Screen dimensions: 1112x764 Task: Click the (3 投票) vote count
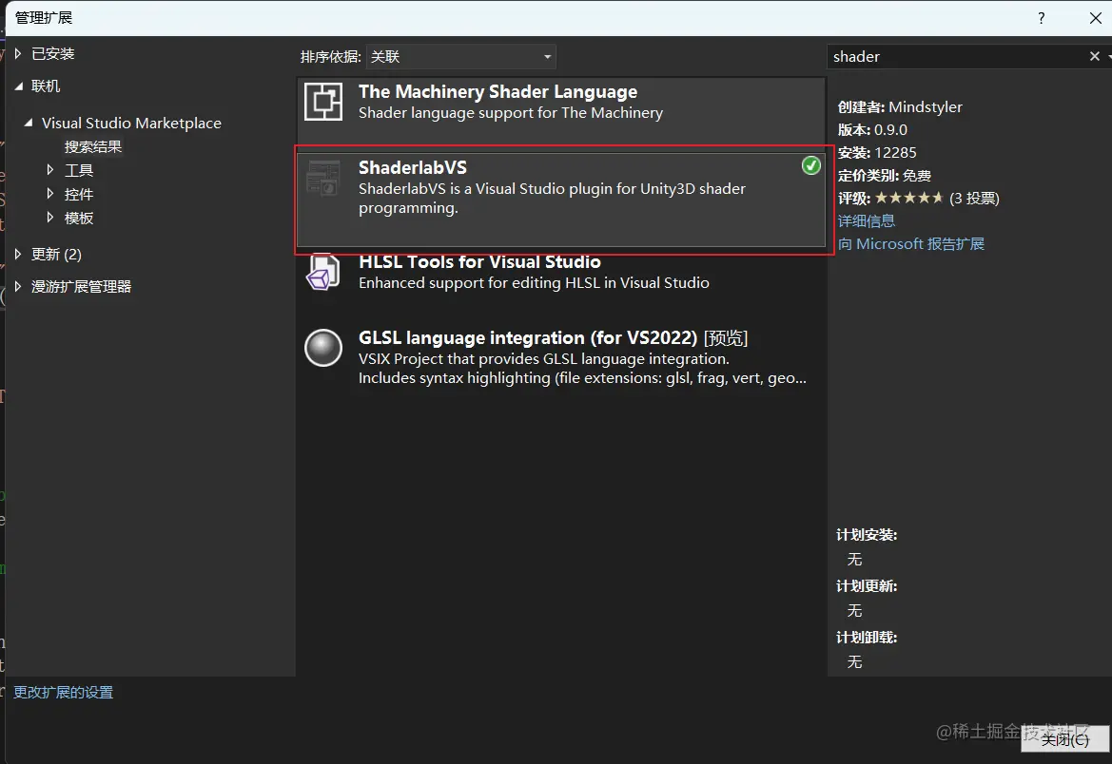(974, 199)
